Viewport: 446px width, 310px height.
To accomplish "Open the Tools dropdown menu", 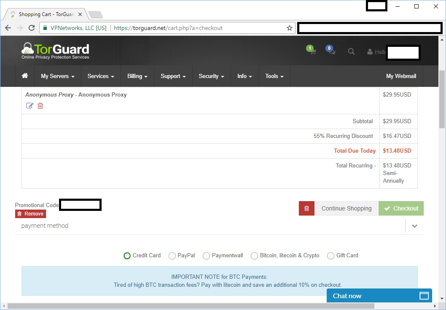I will coord(274,76).
